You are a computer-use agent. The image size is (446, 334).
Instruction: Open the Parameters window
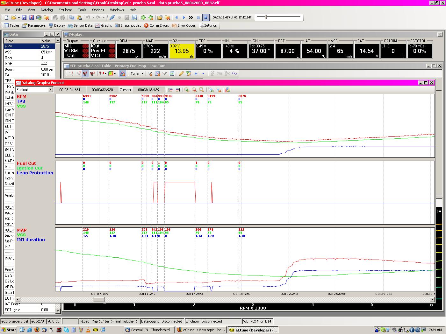[34, 25]
